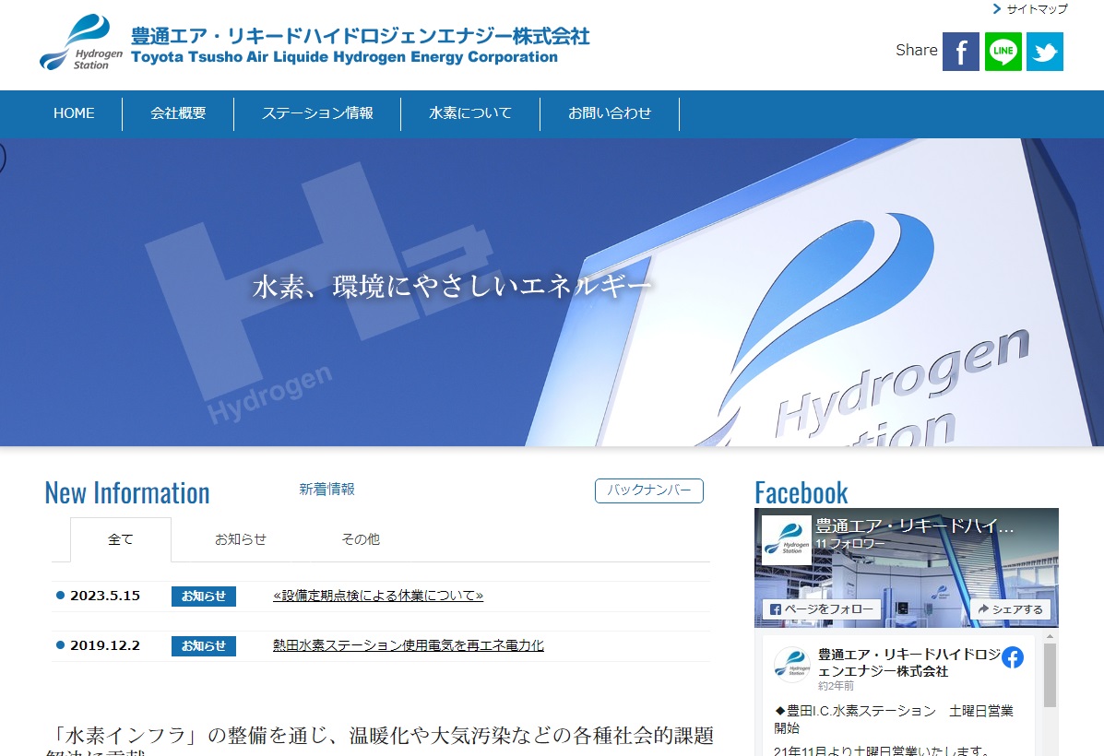Click the Hydrogen Station logo in header
The image size is (1104, 756).
[x=80, y=42]
